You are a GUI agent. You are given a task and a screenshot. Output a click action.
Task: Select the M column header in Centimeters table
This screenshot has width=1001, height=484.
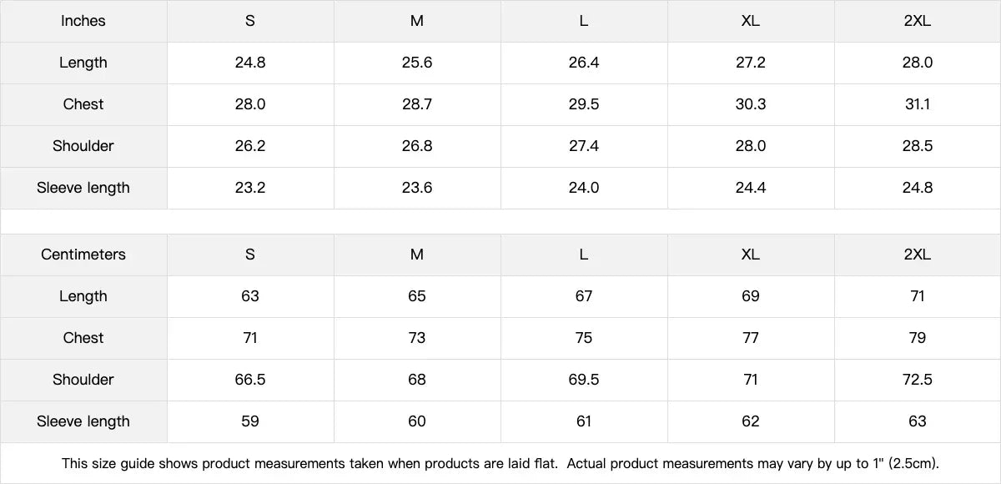(417, 255)
